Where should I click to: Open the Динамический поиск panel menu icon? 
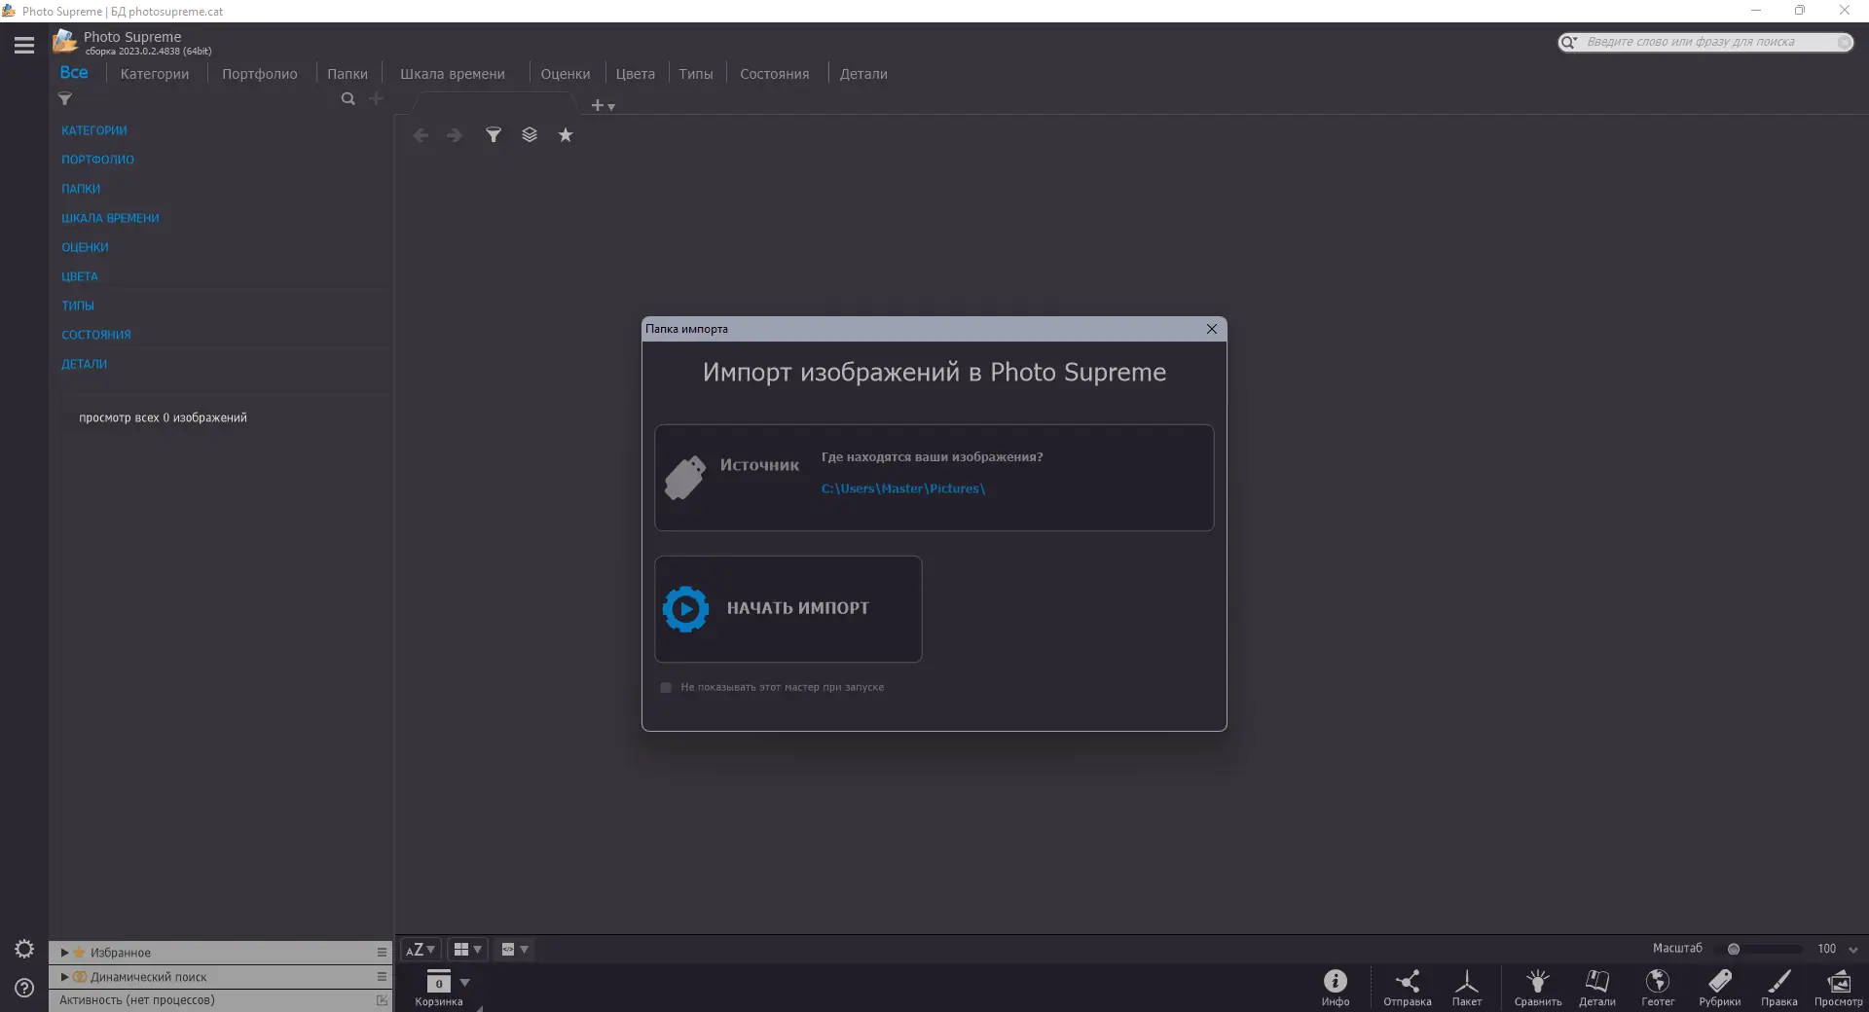click(382, 976)
